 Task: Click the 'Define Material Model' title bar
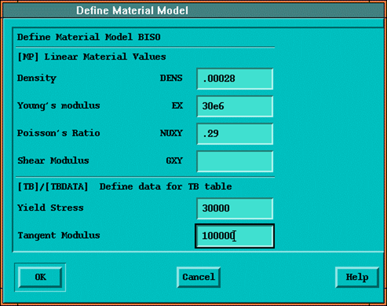(193, 11)
